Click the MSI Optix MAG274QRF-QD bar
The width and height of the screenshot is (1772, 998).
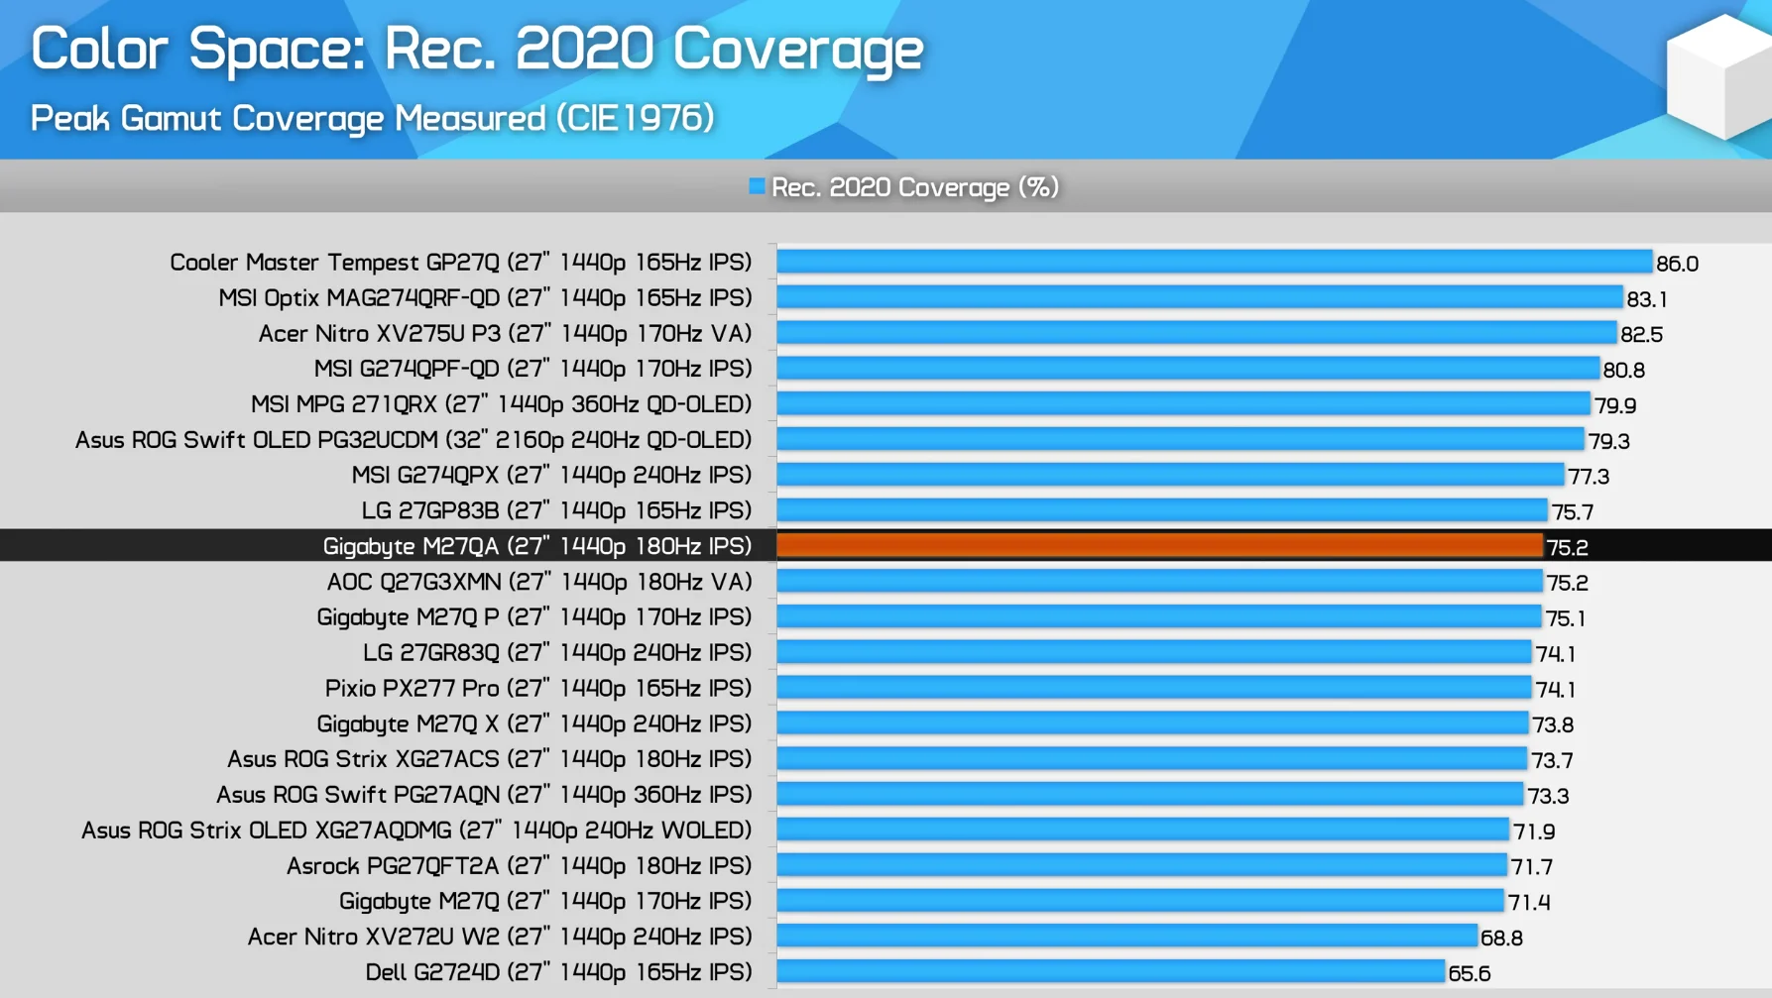1200,297
